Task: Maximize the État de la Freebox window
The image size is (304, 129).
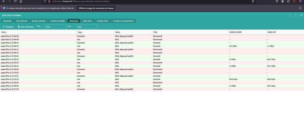Action: tap(296, 15)
